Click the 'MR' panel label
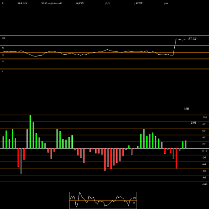This screenshot has height=209, width=209. pos(186,109)
